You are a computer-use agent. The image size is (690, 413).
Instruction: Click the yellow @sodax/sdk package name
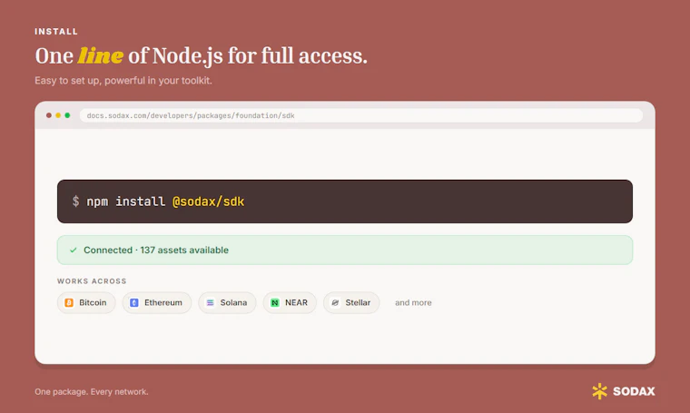tap(208, 202)
